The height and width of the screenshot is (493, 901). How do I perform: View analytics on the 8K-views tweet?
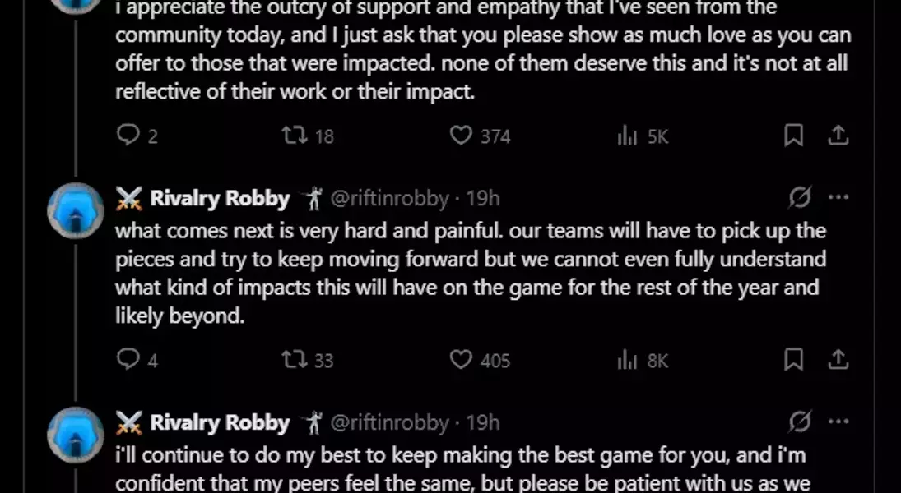point(628,359)
